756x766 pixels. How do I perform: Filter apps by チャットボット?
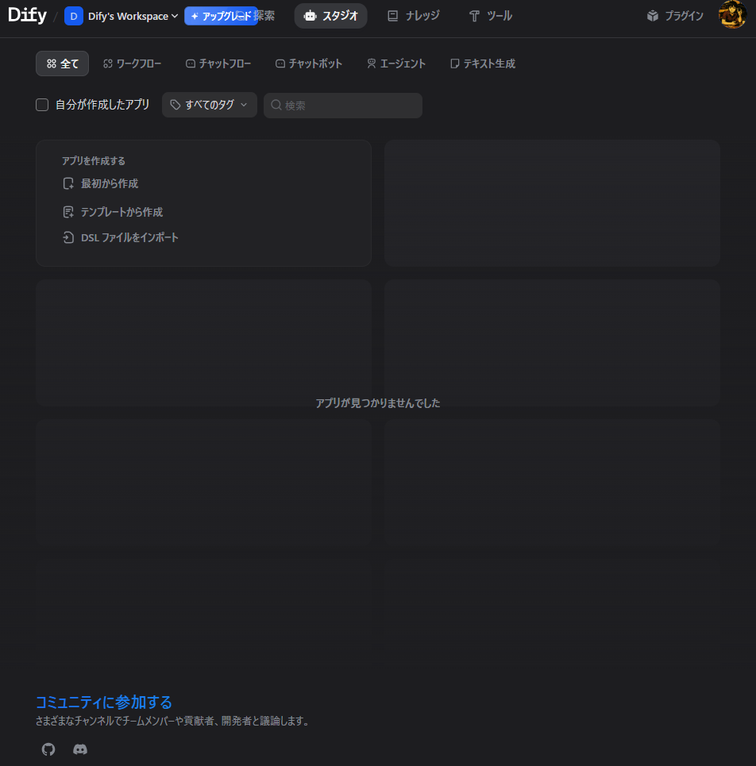click(309, 64)
